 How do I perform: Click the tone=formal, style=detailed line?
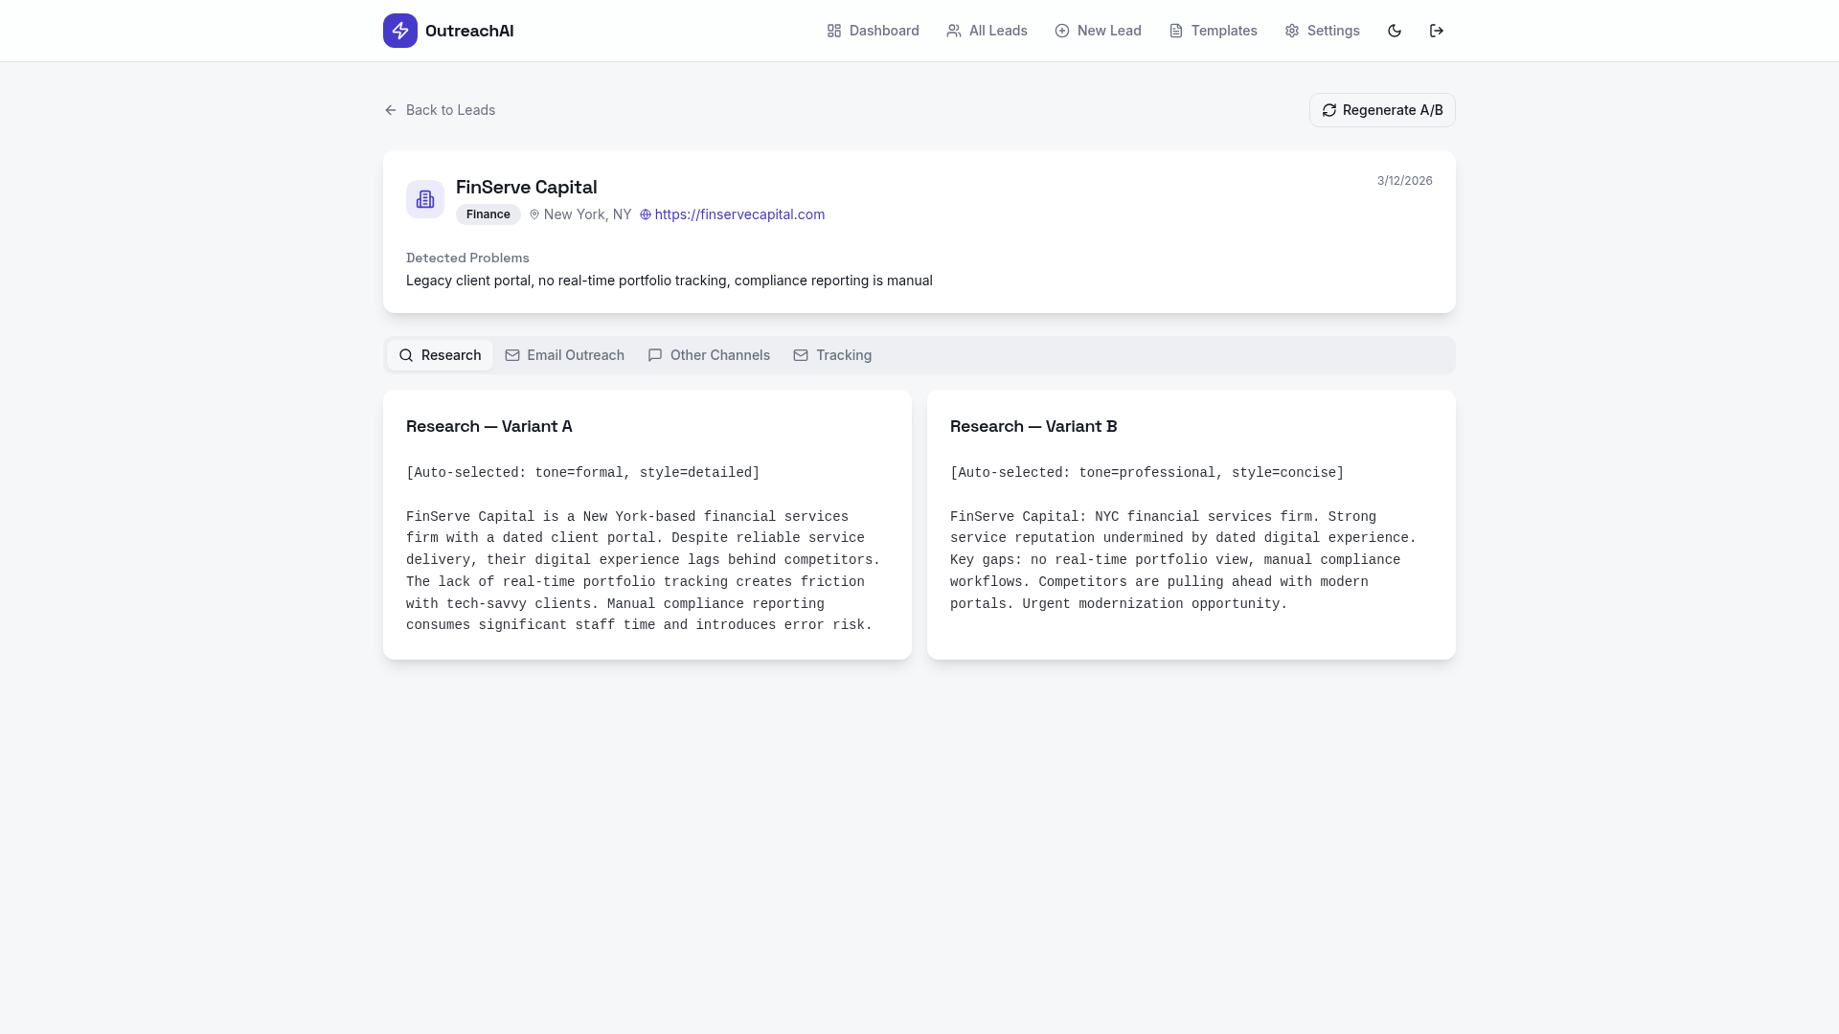(582, 473)
